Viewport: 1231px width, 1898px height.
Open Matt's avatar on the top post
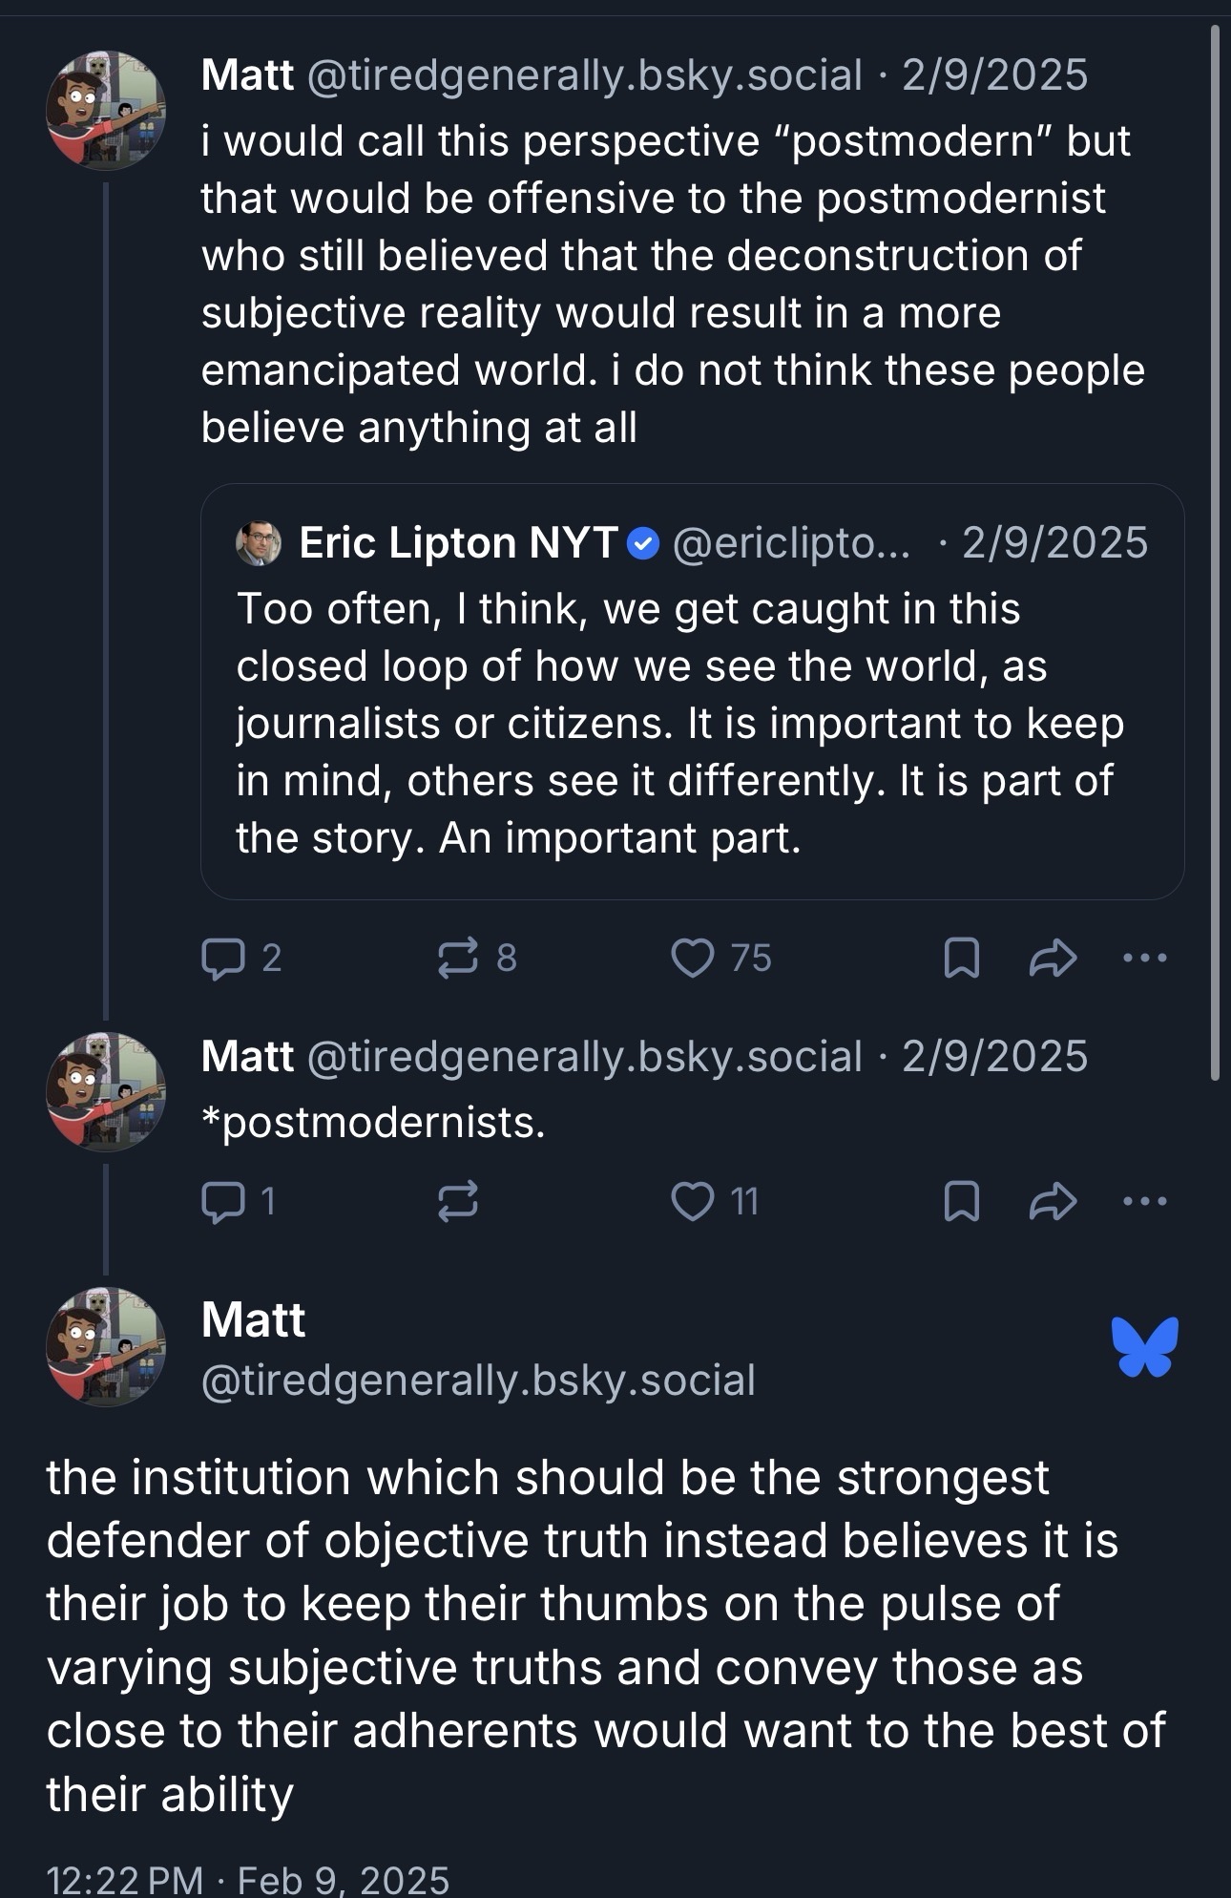[105, 110]
